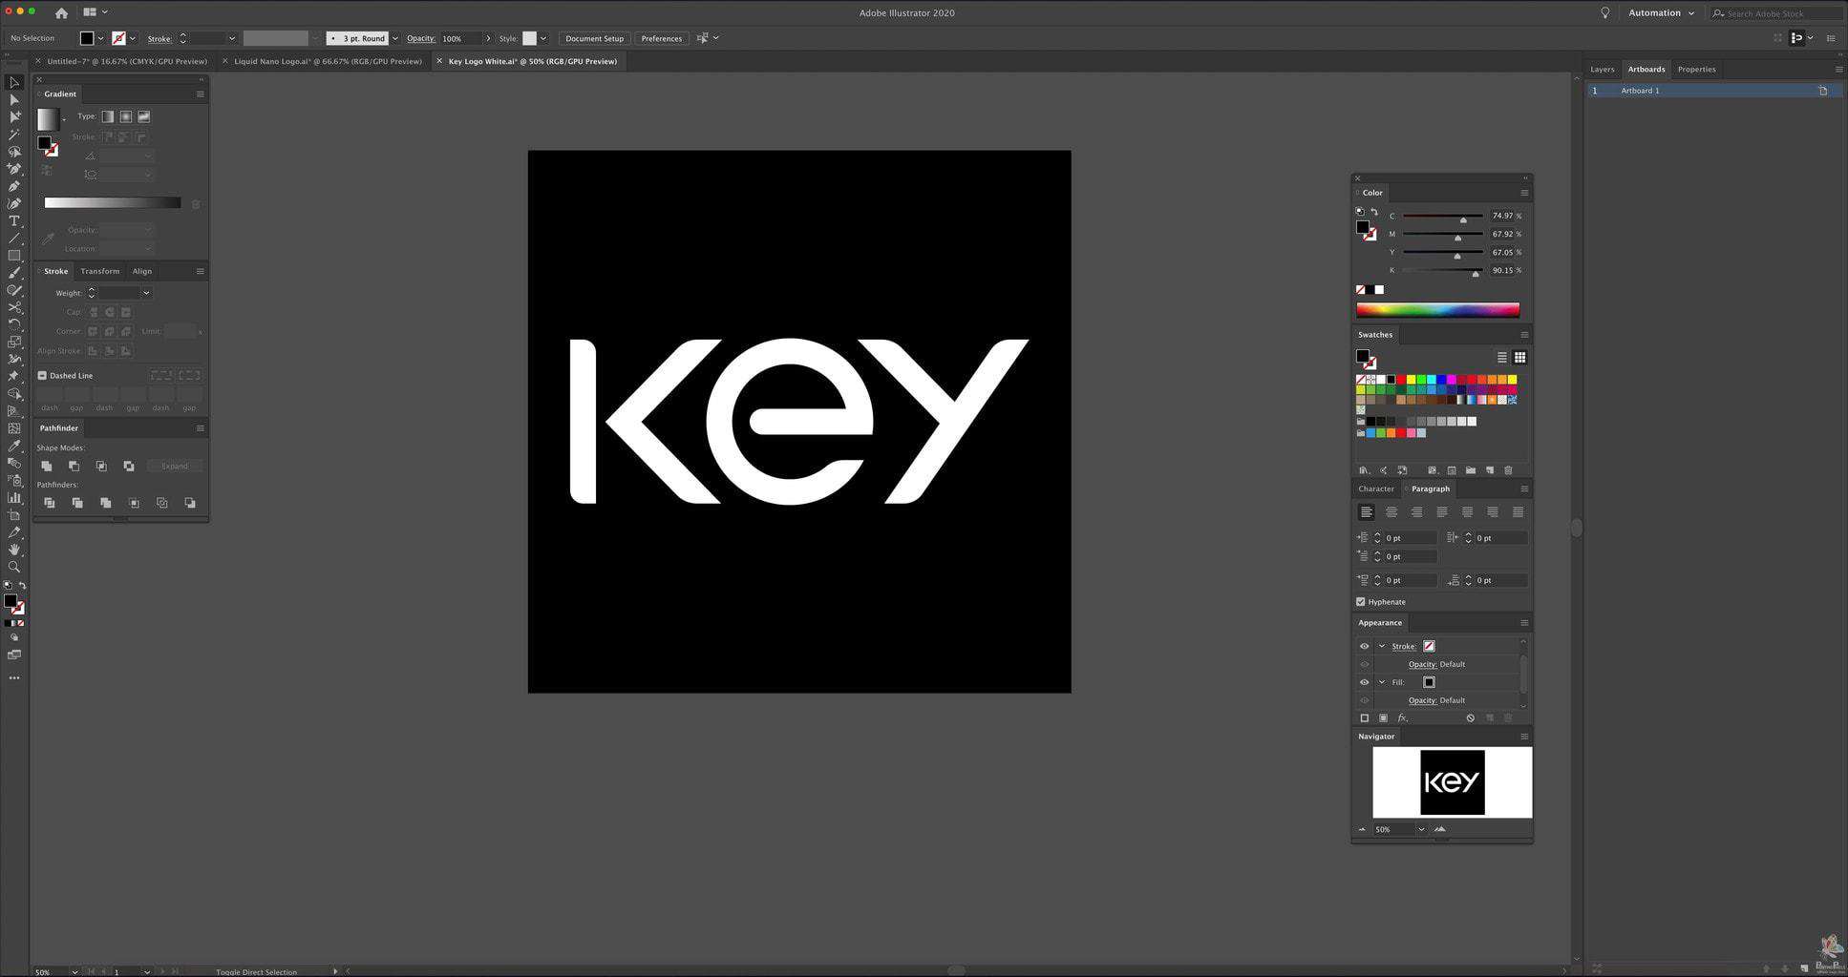Select the Magic Wand tool
Image resolution: width=1848 pixels, height=977 pixels.
tap(14, 135)
